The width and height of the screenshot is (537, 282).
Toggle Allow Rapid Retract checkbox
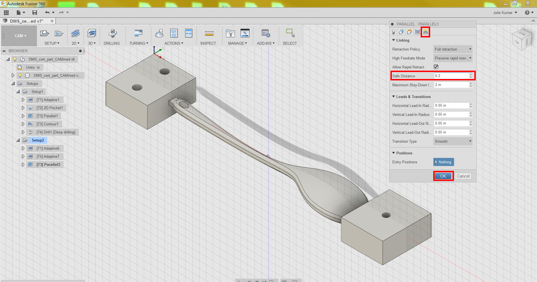click(436, 67)
